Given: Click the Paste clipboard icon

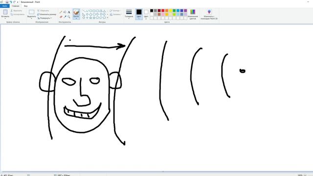Looking at the screenshot, I should (5, 12).
